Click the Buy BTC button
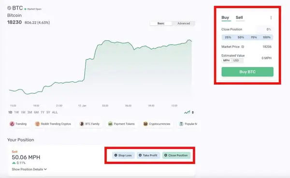 tap(247, 72)
